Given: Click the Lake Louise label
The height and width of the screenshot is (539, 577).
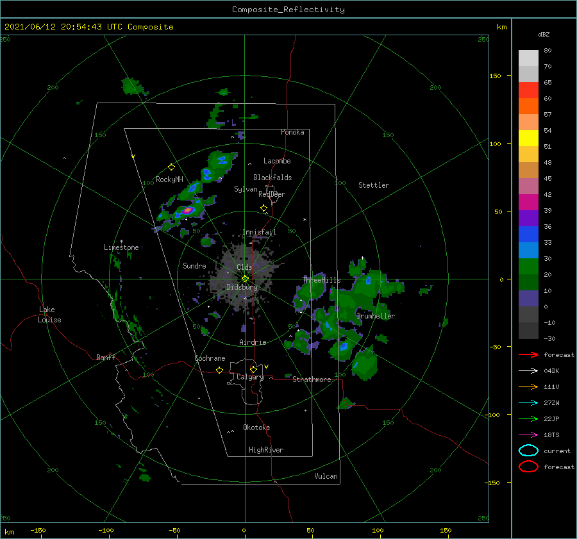Looking at the screenshot, I should click(x=49, y=315).
